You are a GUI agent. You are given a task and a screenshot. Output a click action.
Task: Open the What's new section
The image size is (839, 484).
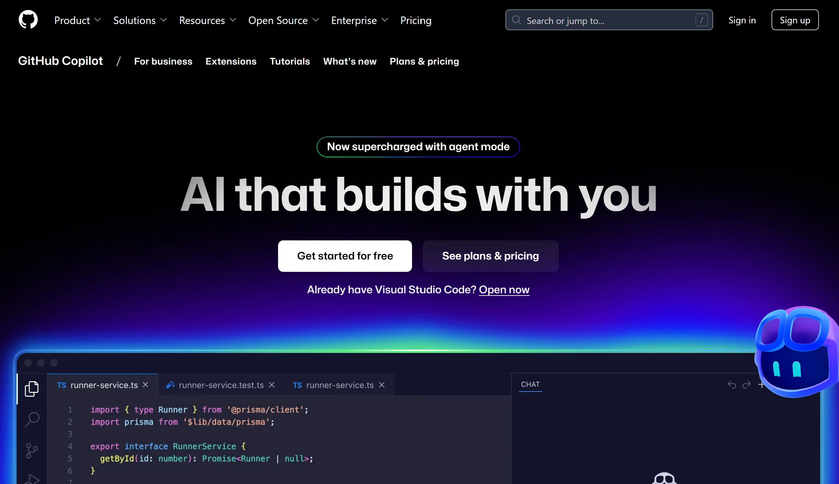tap(350, 61)
